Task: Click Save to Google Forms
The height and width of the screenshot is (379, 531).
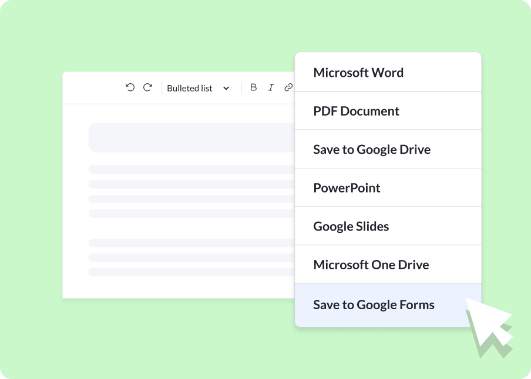Action: [x=388, y=305]
